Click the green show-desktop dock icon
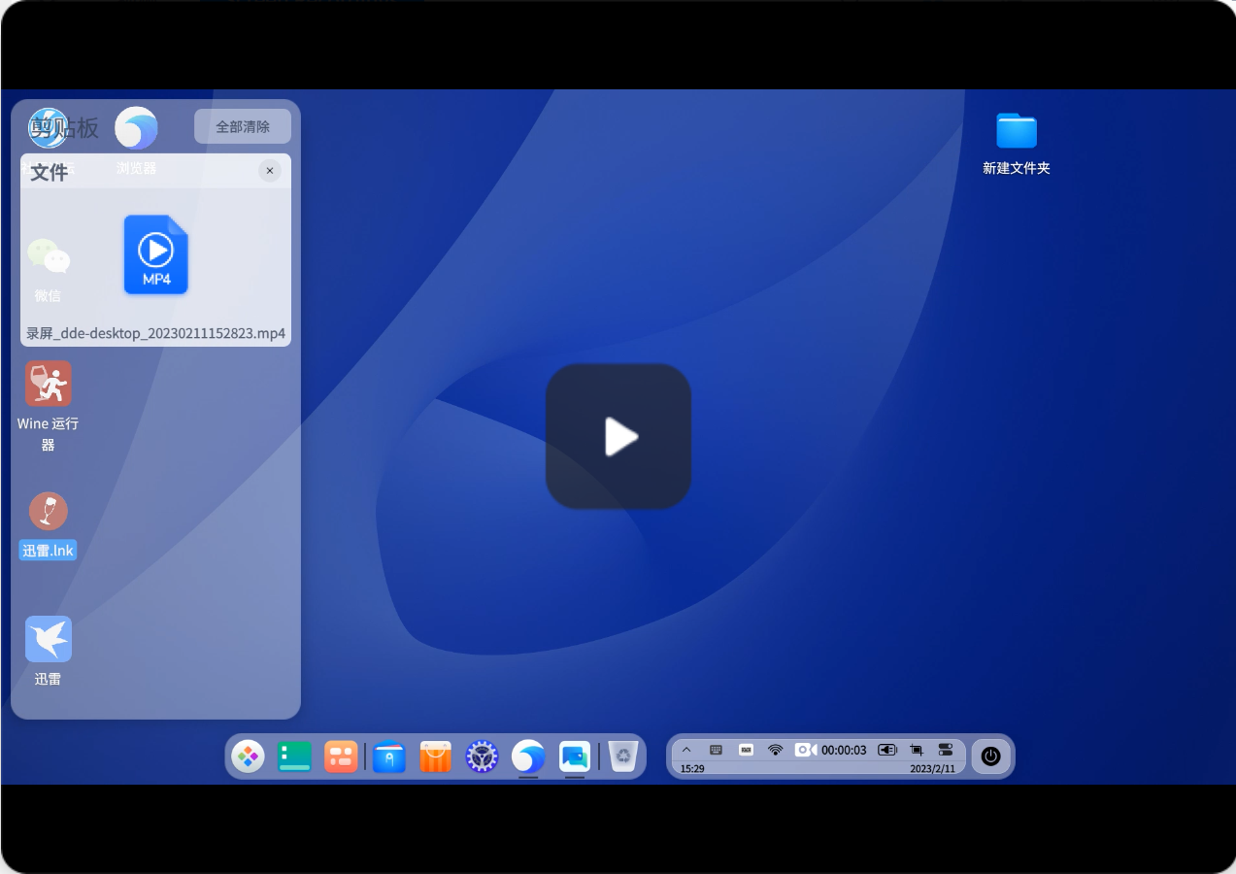This screenshot has height=874, width=1236. coord(294,756)
